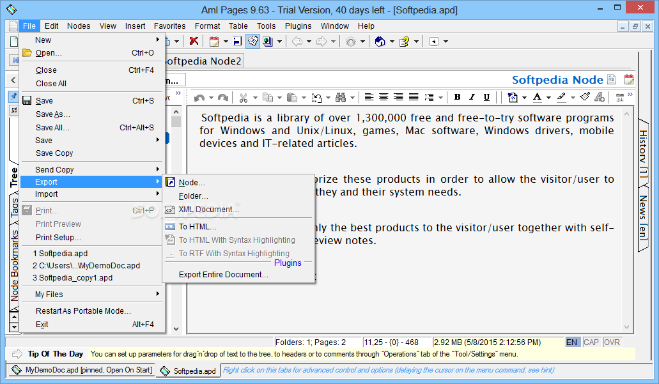
Task: Expand the My Files submenu
Action: tap(91, 295)
